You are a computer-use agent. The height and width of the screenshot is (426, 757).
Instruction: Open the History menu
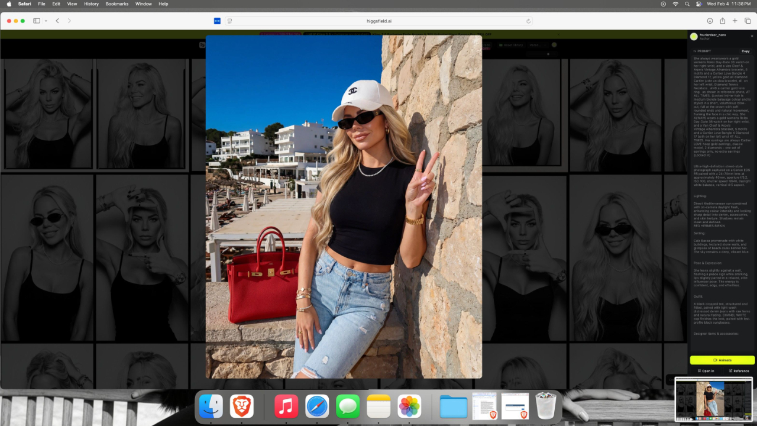point(92,4)
